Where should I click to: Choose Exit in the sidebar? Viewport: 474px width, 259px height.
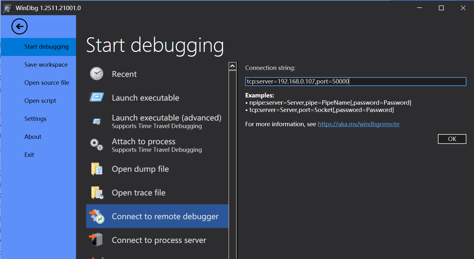click(38, 155)
